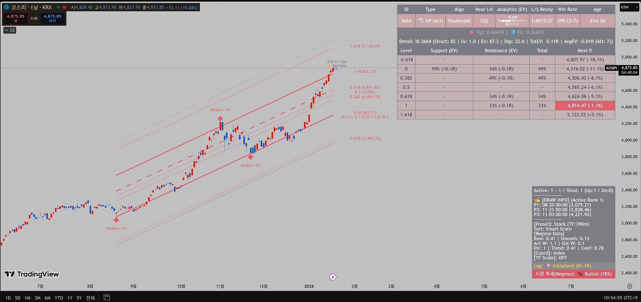Click the Analytics (EV) column header

[x=512, y=9]
